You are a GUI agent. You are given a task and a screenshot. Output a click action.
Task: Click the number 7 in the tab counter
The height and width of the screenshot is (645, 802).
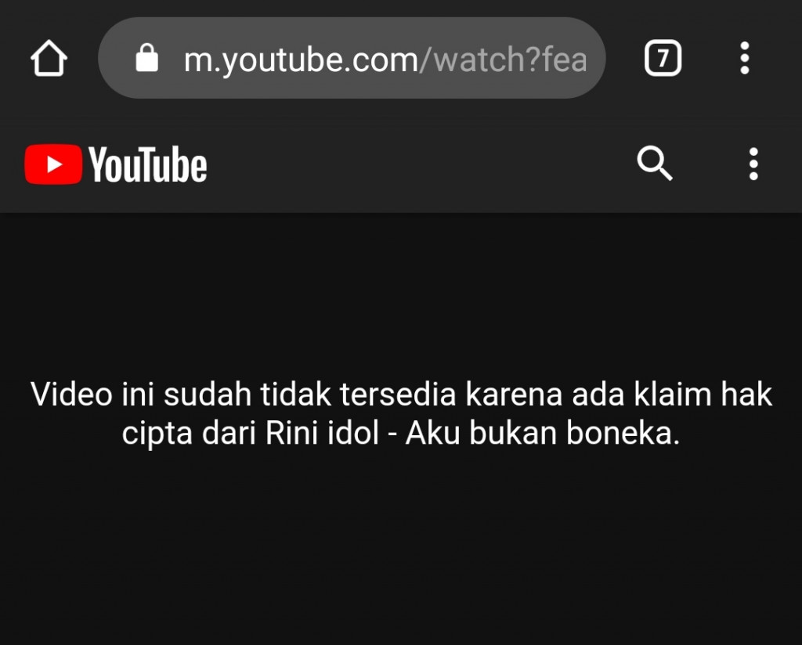click(x=663, y=58)
